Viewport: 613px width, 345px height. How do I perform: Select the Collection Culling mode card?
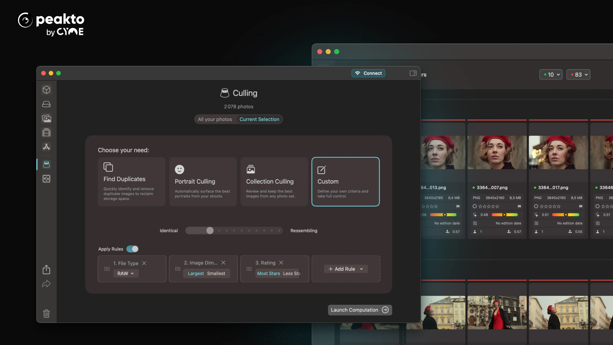click(x=274, y=181)
